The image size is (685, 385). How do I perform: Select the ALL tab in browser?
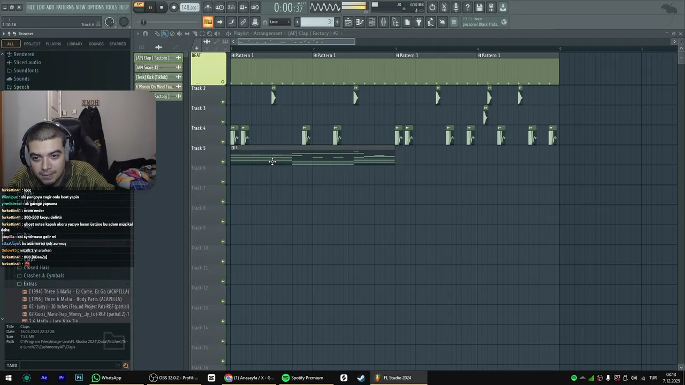pyautogui.click(x=10, y=44)
